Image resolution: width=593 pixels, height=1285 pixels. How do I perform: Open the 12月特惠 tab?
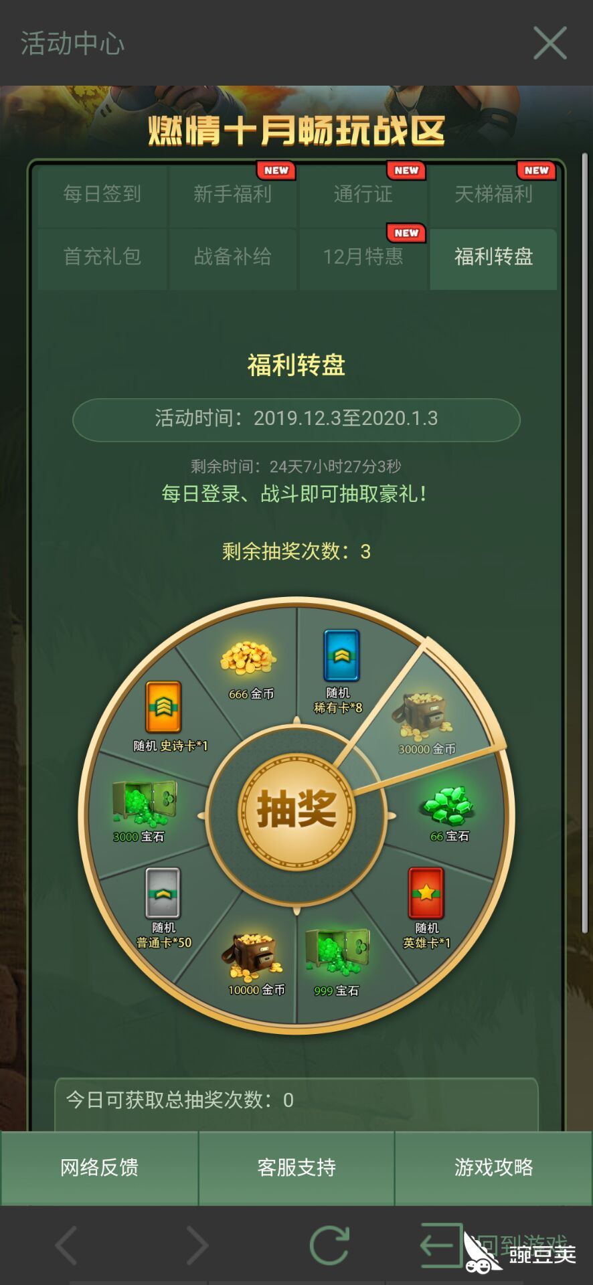(363, 256)
